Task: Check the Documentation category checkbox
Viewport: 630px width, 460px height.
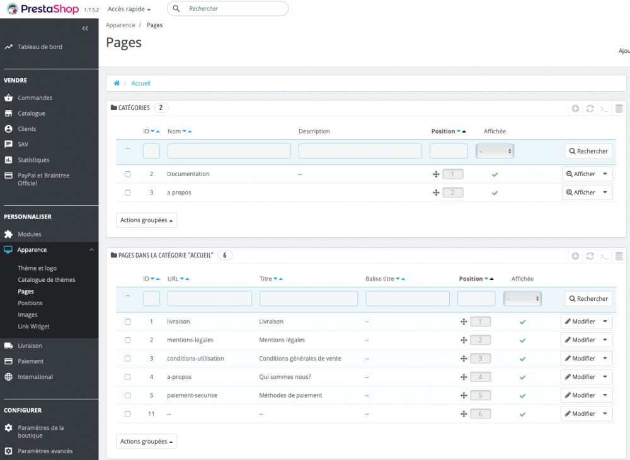Action: 128,174
